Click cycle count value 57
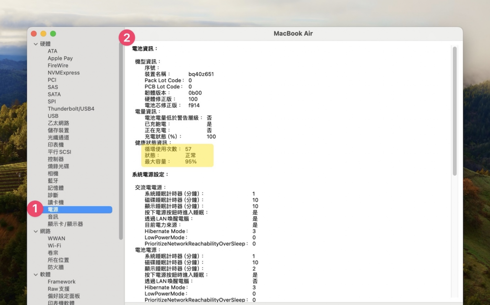 [188, 149]
